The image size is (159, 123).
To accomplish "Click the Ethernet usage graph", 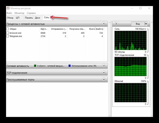I will (130, 93).
